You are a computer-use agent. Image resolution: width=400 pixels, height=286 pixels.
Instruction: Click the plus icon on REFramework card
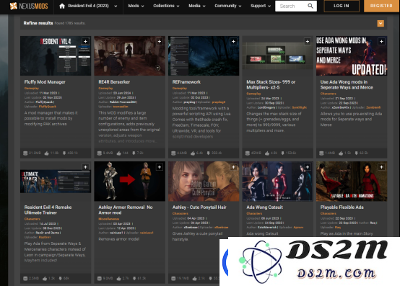(233, 41)
